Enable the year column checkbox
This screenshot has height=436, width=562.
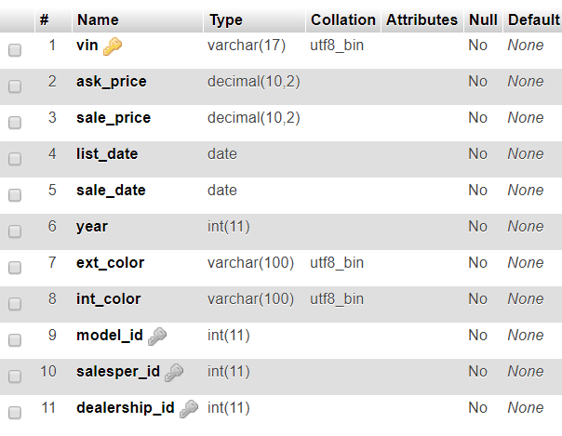(x=15, y=231)
